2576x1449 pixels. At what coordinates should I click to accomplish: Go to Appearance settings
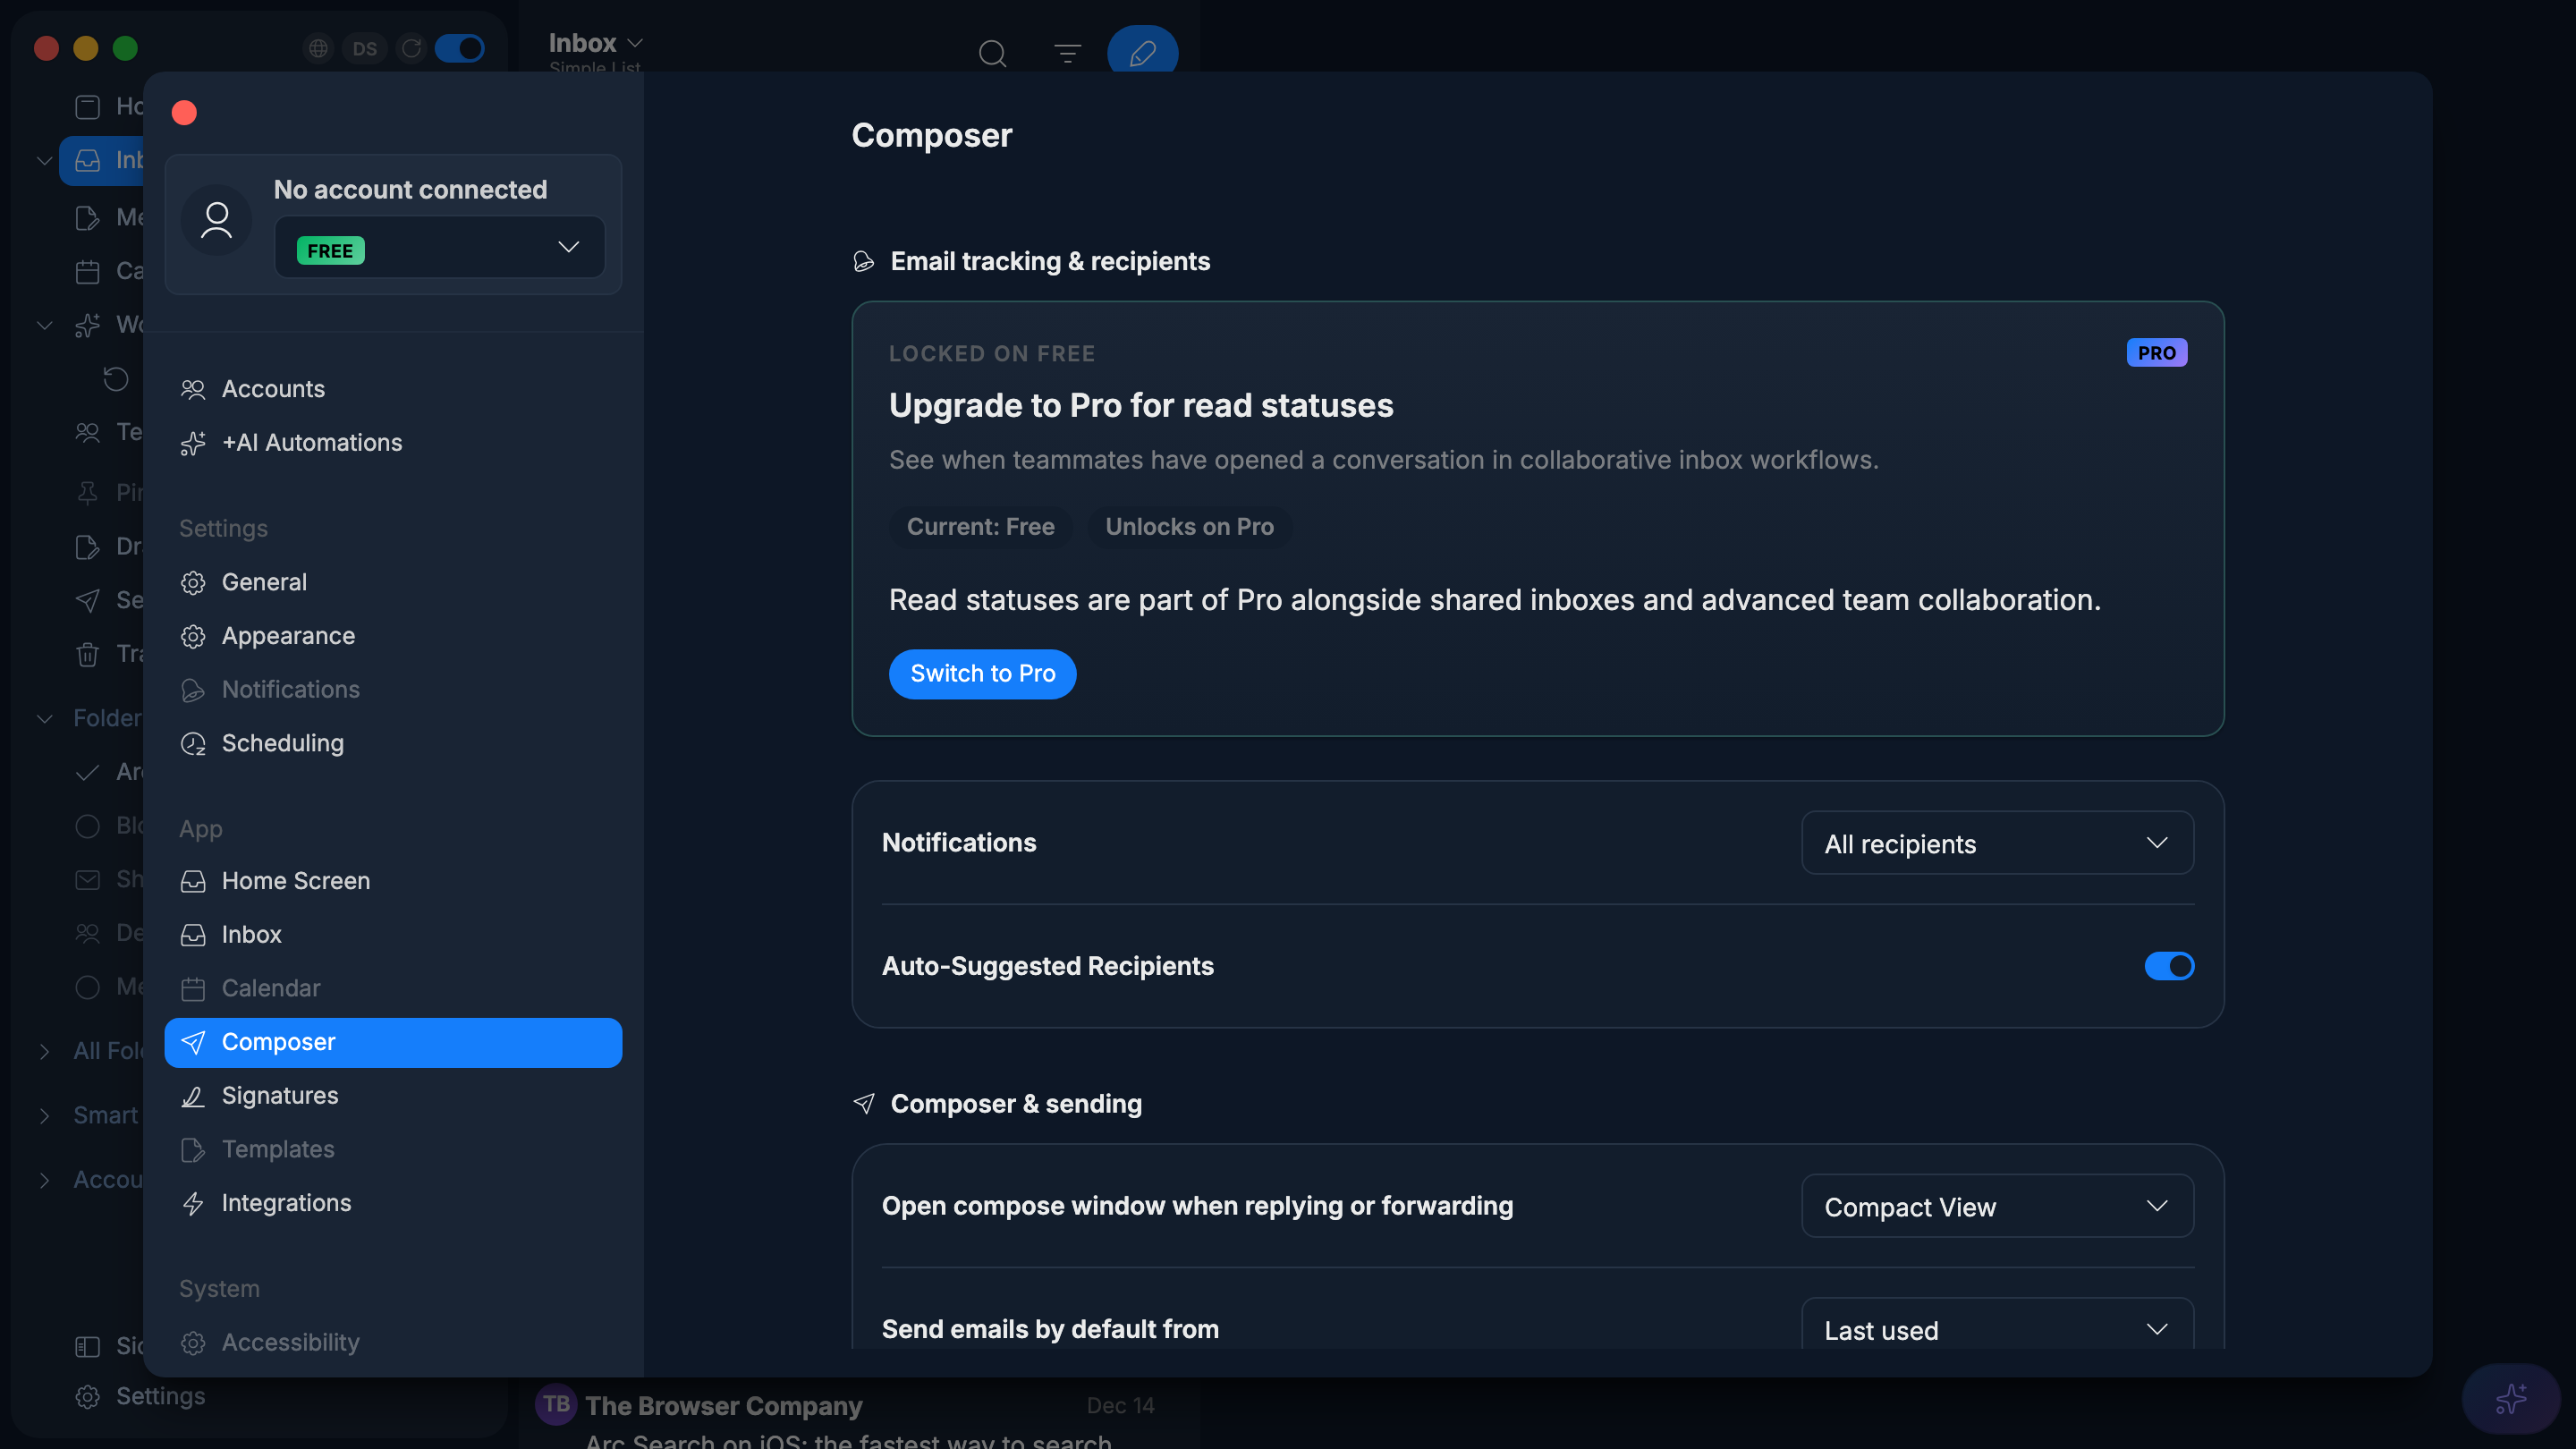393,636
